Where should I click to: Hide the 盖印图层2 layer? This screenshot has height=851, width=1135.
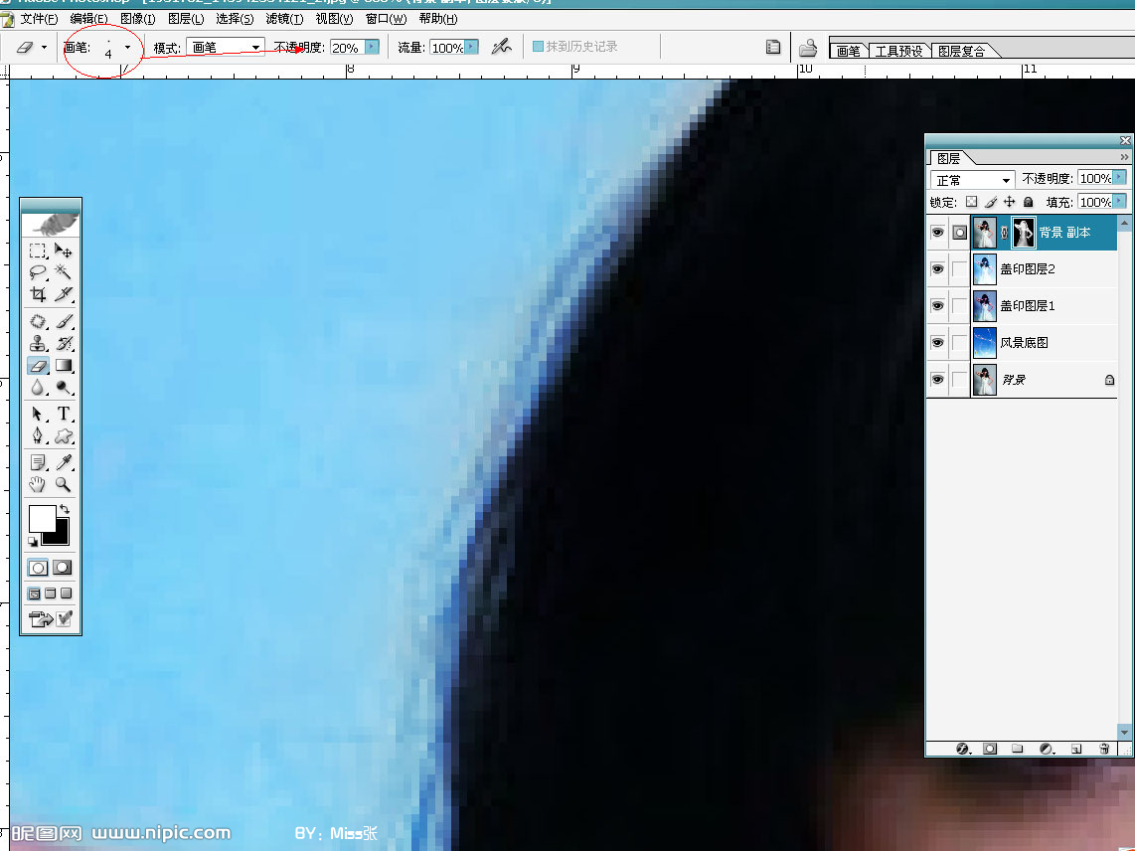(x=937, y=269)
